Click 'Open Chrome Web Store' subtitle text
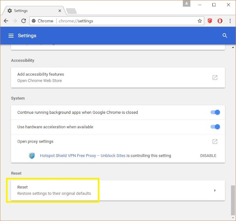 click(x=39, y=81)
